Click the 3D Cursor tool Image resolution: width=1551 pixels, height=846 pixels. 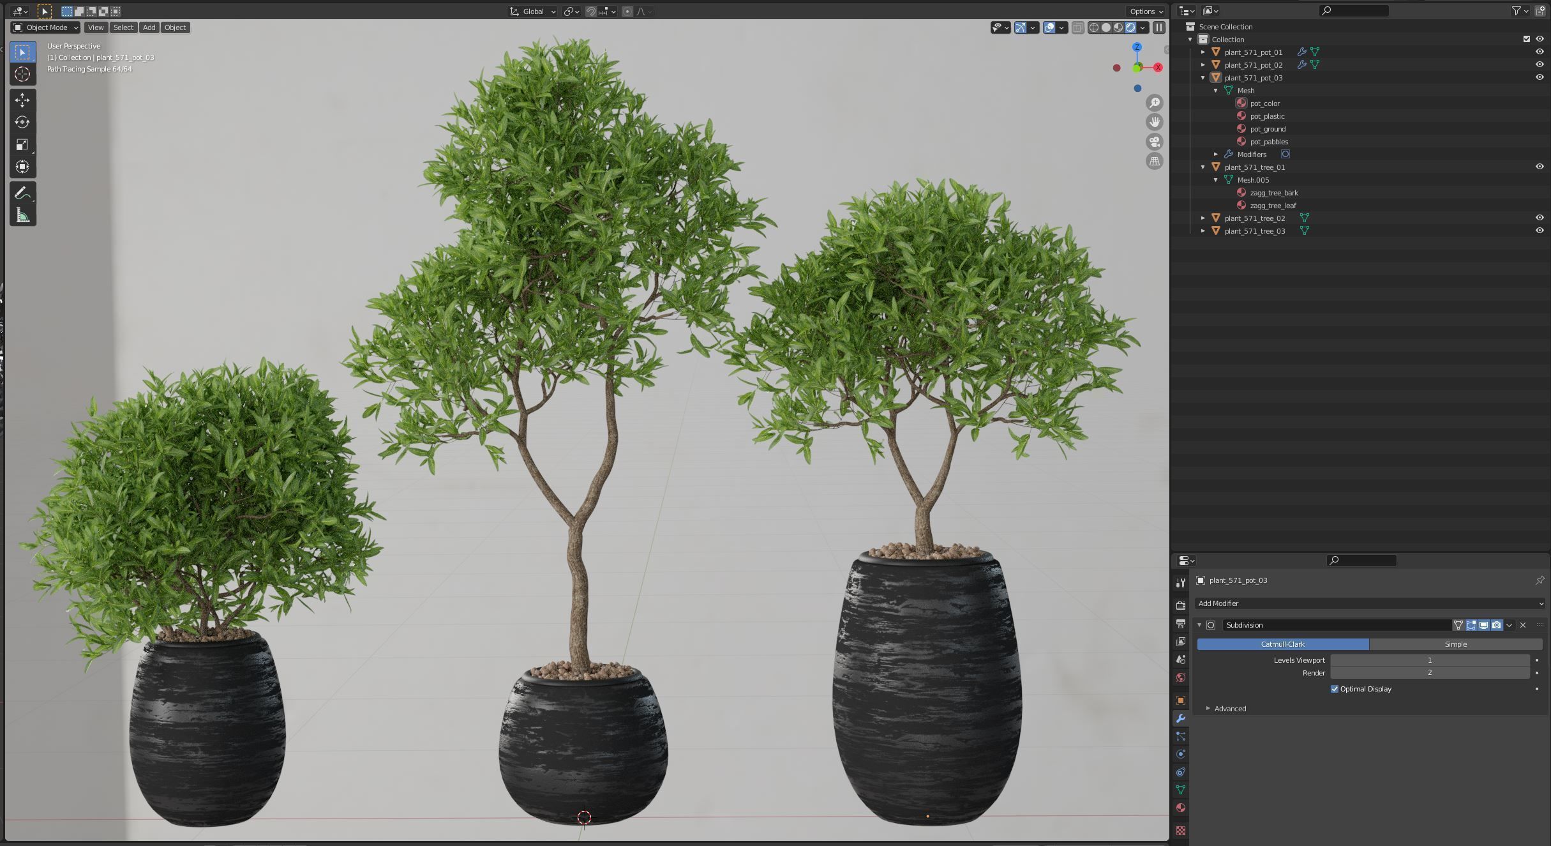tap(22, 75)
